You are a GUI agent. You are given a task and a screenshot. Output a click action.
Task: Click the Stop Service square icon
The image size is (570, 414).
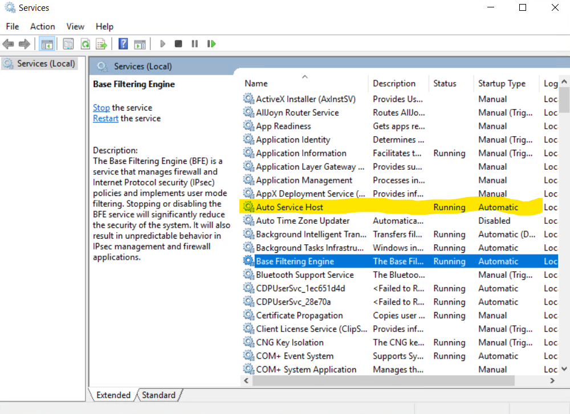[178, 44]
